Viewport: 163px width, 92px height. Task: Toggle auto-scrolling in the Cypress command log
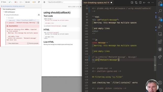(x=34, y=2)
